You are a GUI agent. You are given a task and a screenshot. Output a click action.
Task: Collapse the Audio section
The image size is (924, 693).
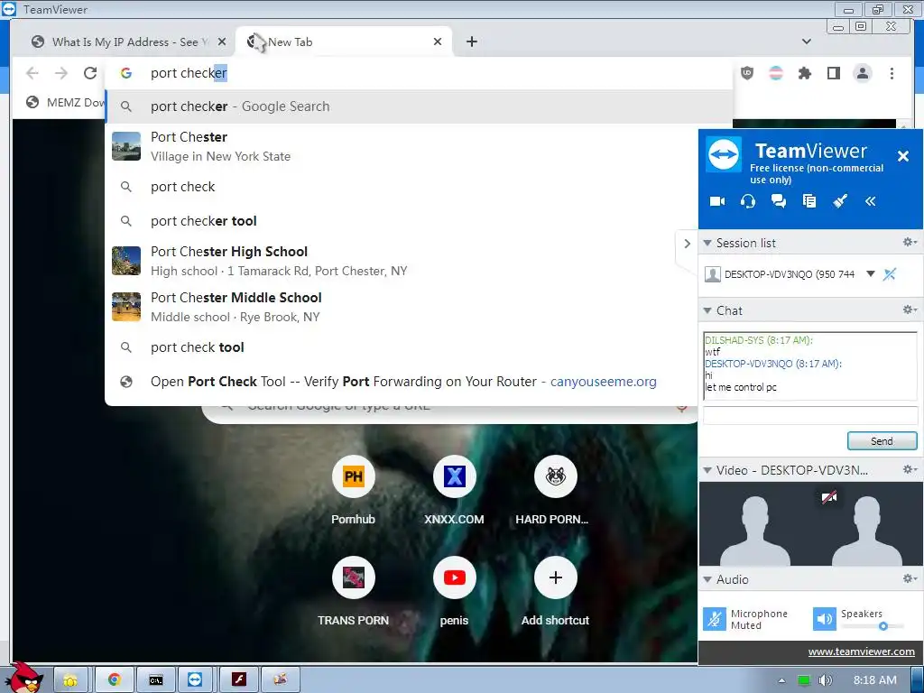coord(707,579)
